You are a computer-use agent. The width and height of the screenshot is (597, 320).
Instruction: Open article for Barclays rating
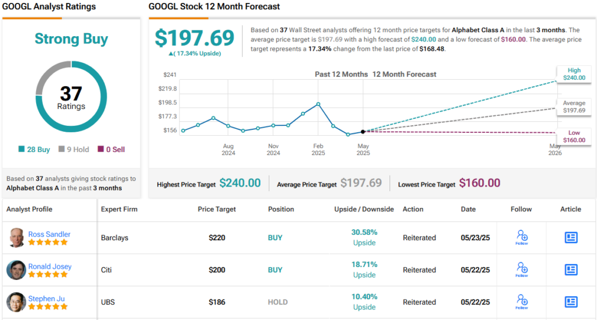(x=571, y=237)
